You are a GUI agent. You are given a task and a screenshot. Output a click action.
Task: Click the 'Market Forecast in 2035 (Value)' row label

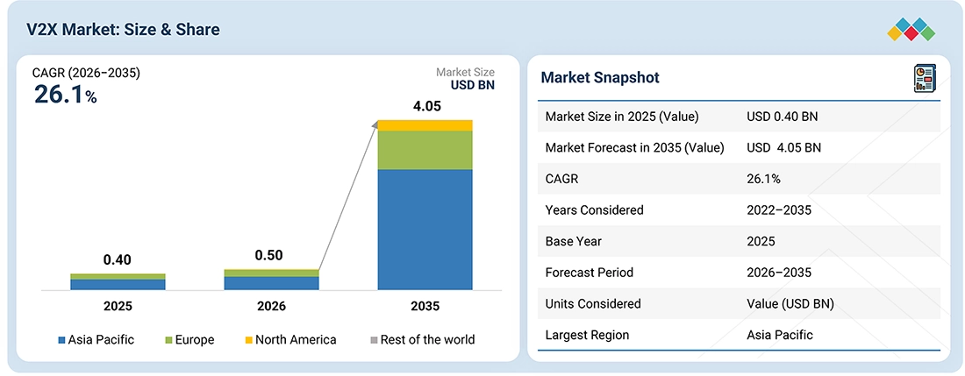pos(634,147)
